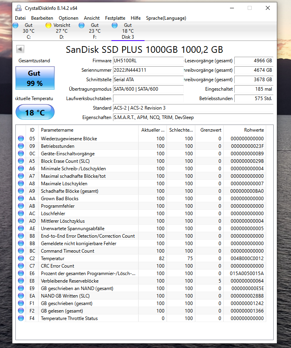
Task: Click the Rohwerte column header
Action: point(245,130)
